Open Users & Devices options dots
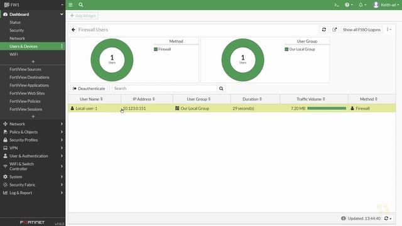Screen dimensions: 402x226 click(62, 46)
